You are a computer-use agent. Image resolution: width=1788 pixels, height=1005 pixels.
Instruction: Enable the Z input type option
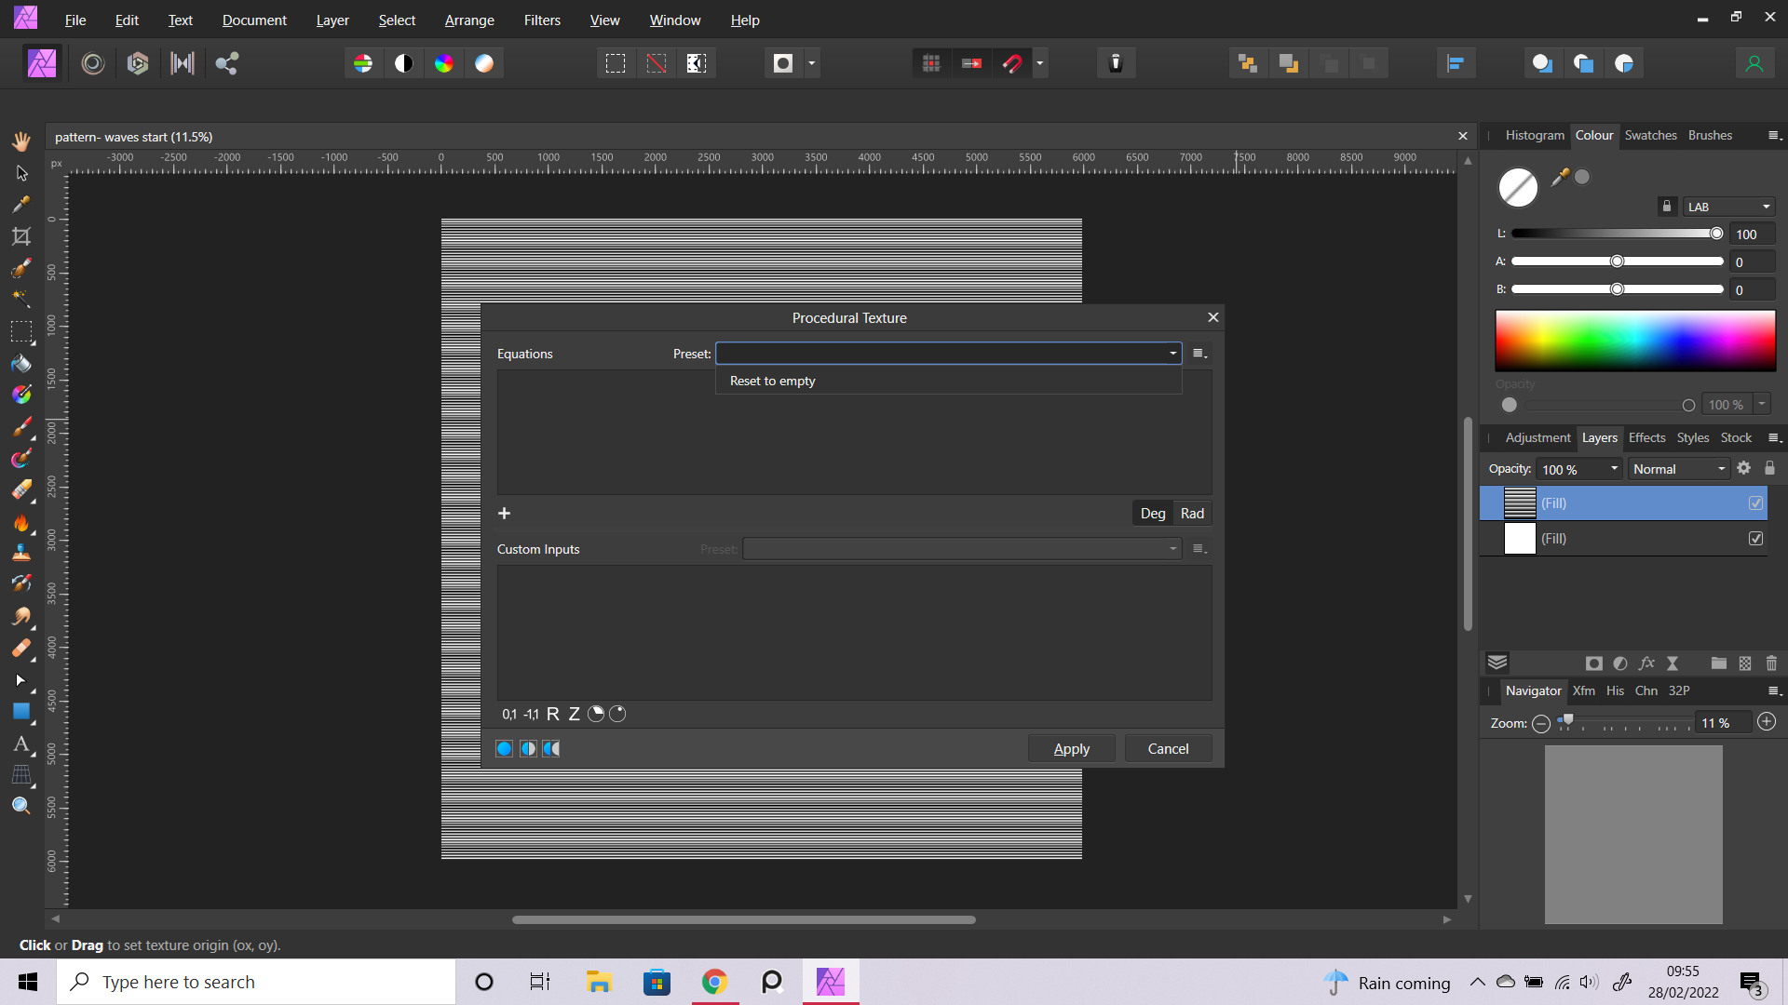coord(574,714)
